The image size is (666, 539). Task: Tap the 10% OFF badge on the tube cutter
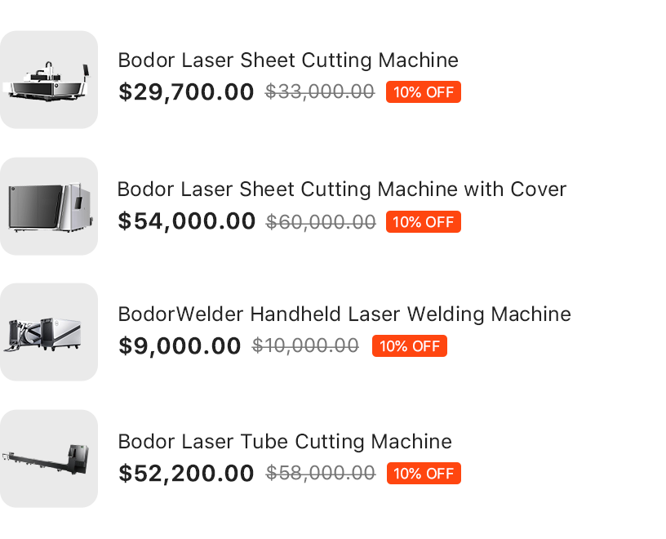tap(424, 474)
